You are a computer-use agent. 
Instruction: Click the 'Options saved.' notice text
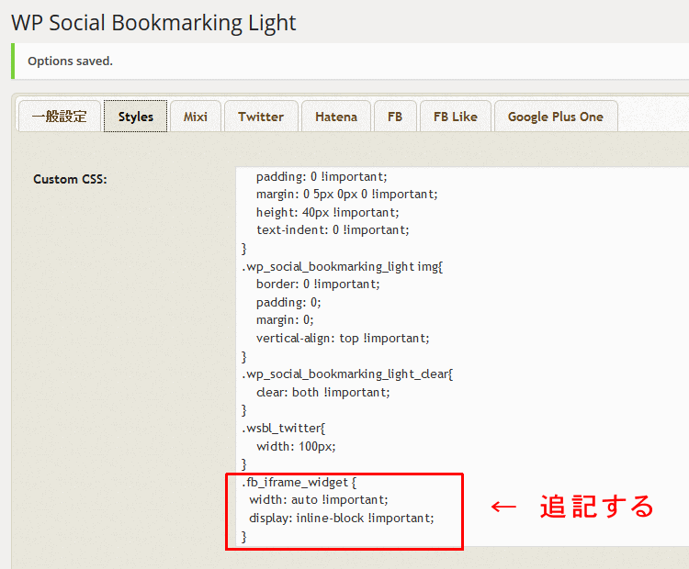[71, 61]
